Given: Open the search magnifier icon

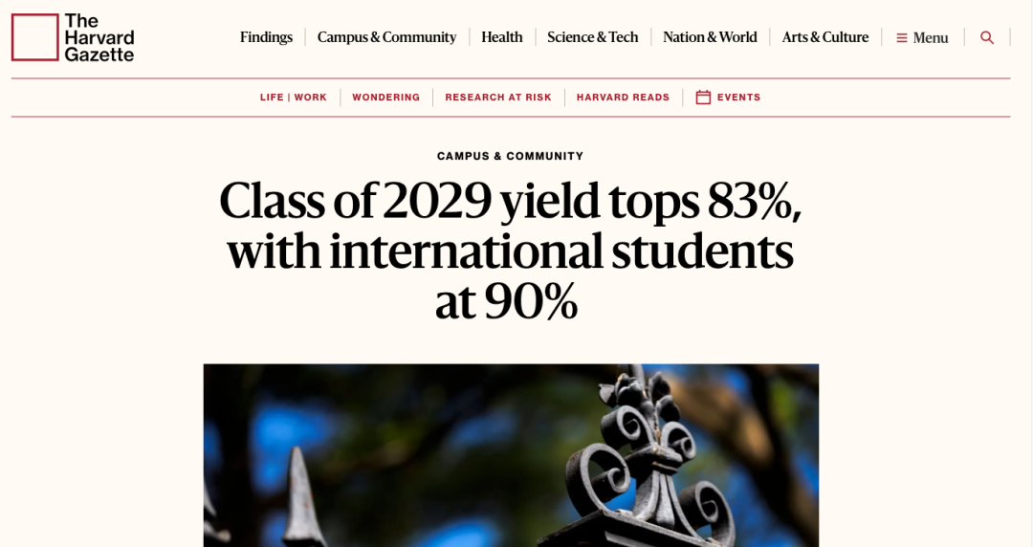Looking at the screenshot, I should coord(987,37).
